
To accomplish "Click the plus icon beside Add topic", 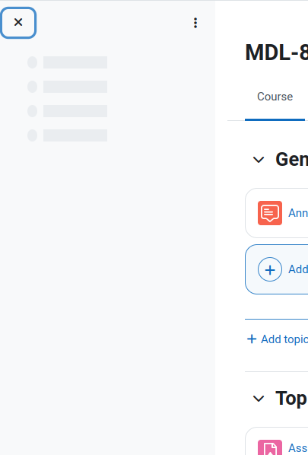I will point(252,339).
